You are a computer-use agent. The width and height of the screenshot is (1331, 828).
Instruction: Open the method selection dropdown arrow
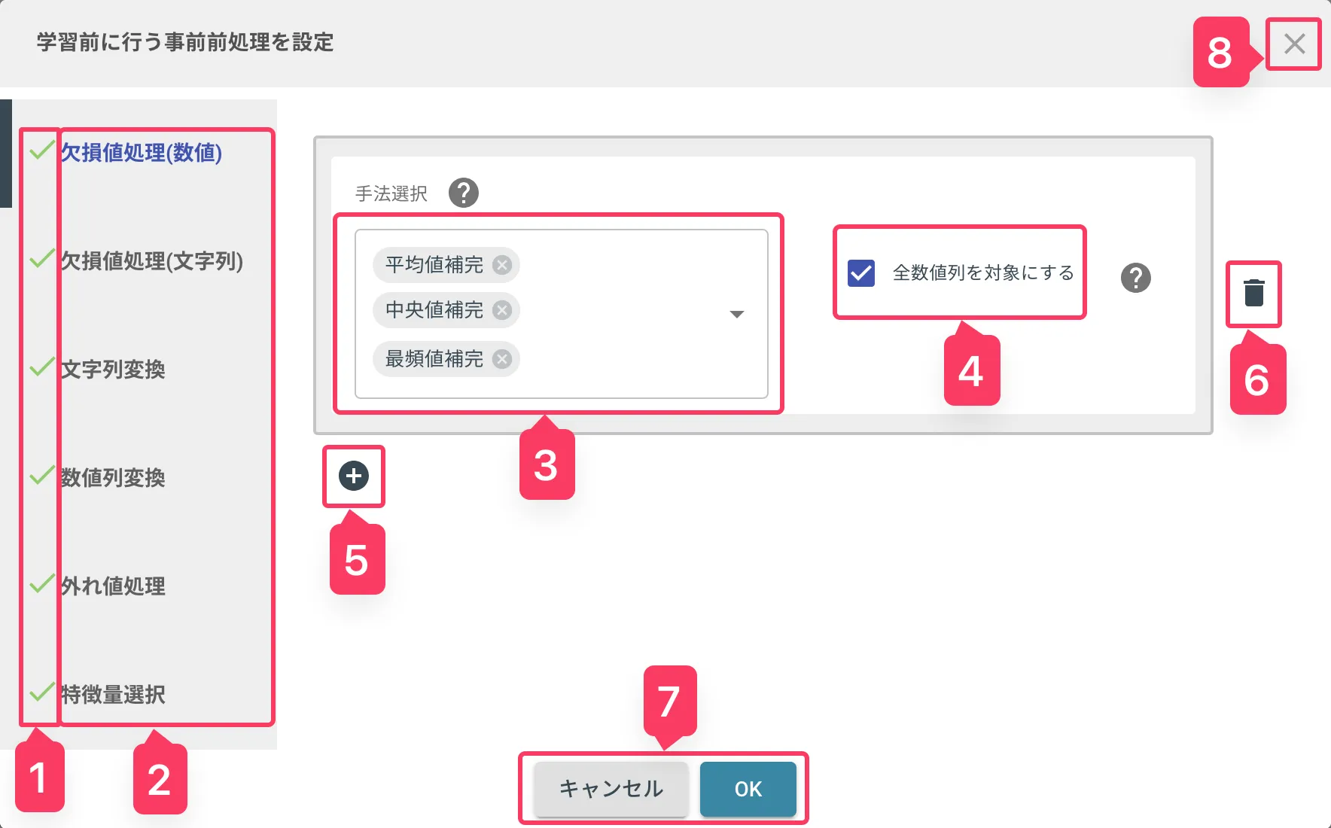click(737, 314)
